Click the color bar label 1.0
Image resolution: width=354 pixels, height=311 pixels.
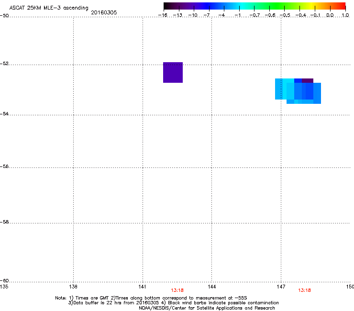[x=345, y=15]
